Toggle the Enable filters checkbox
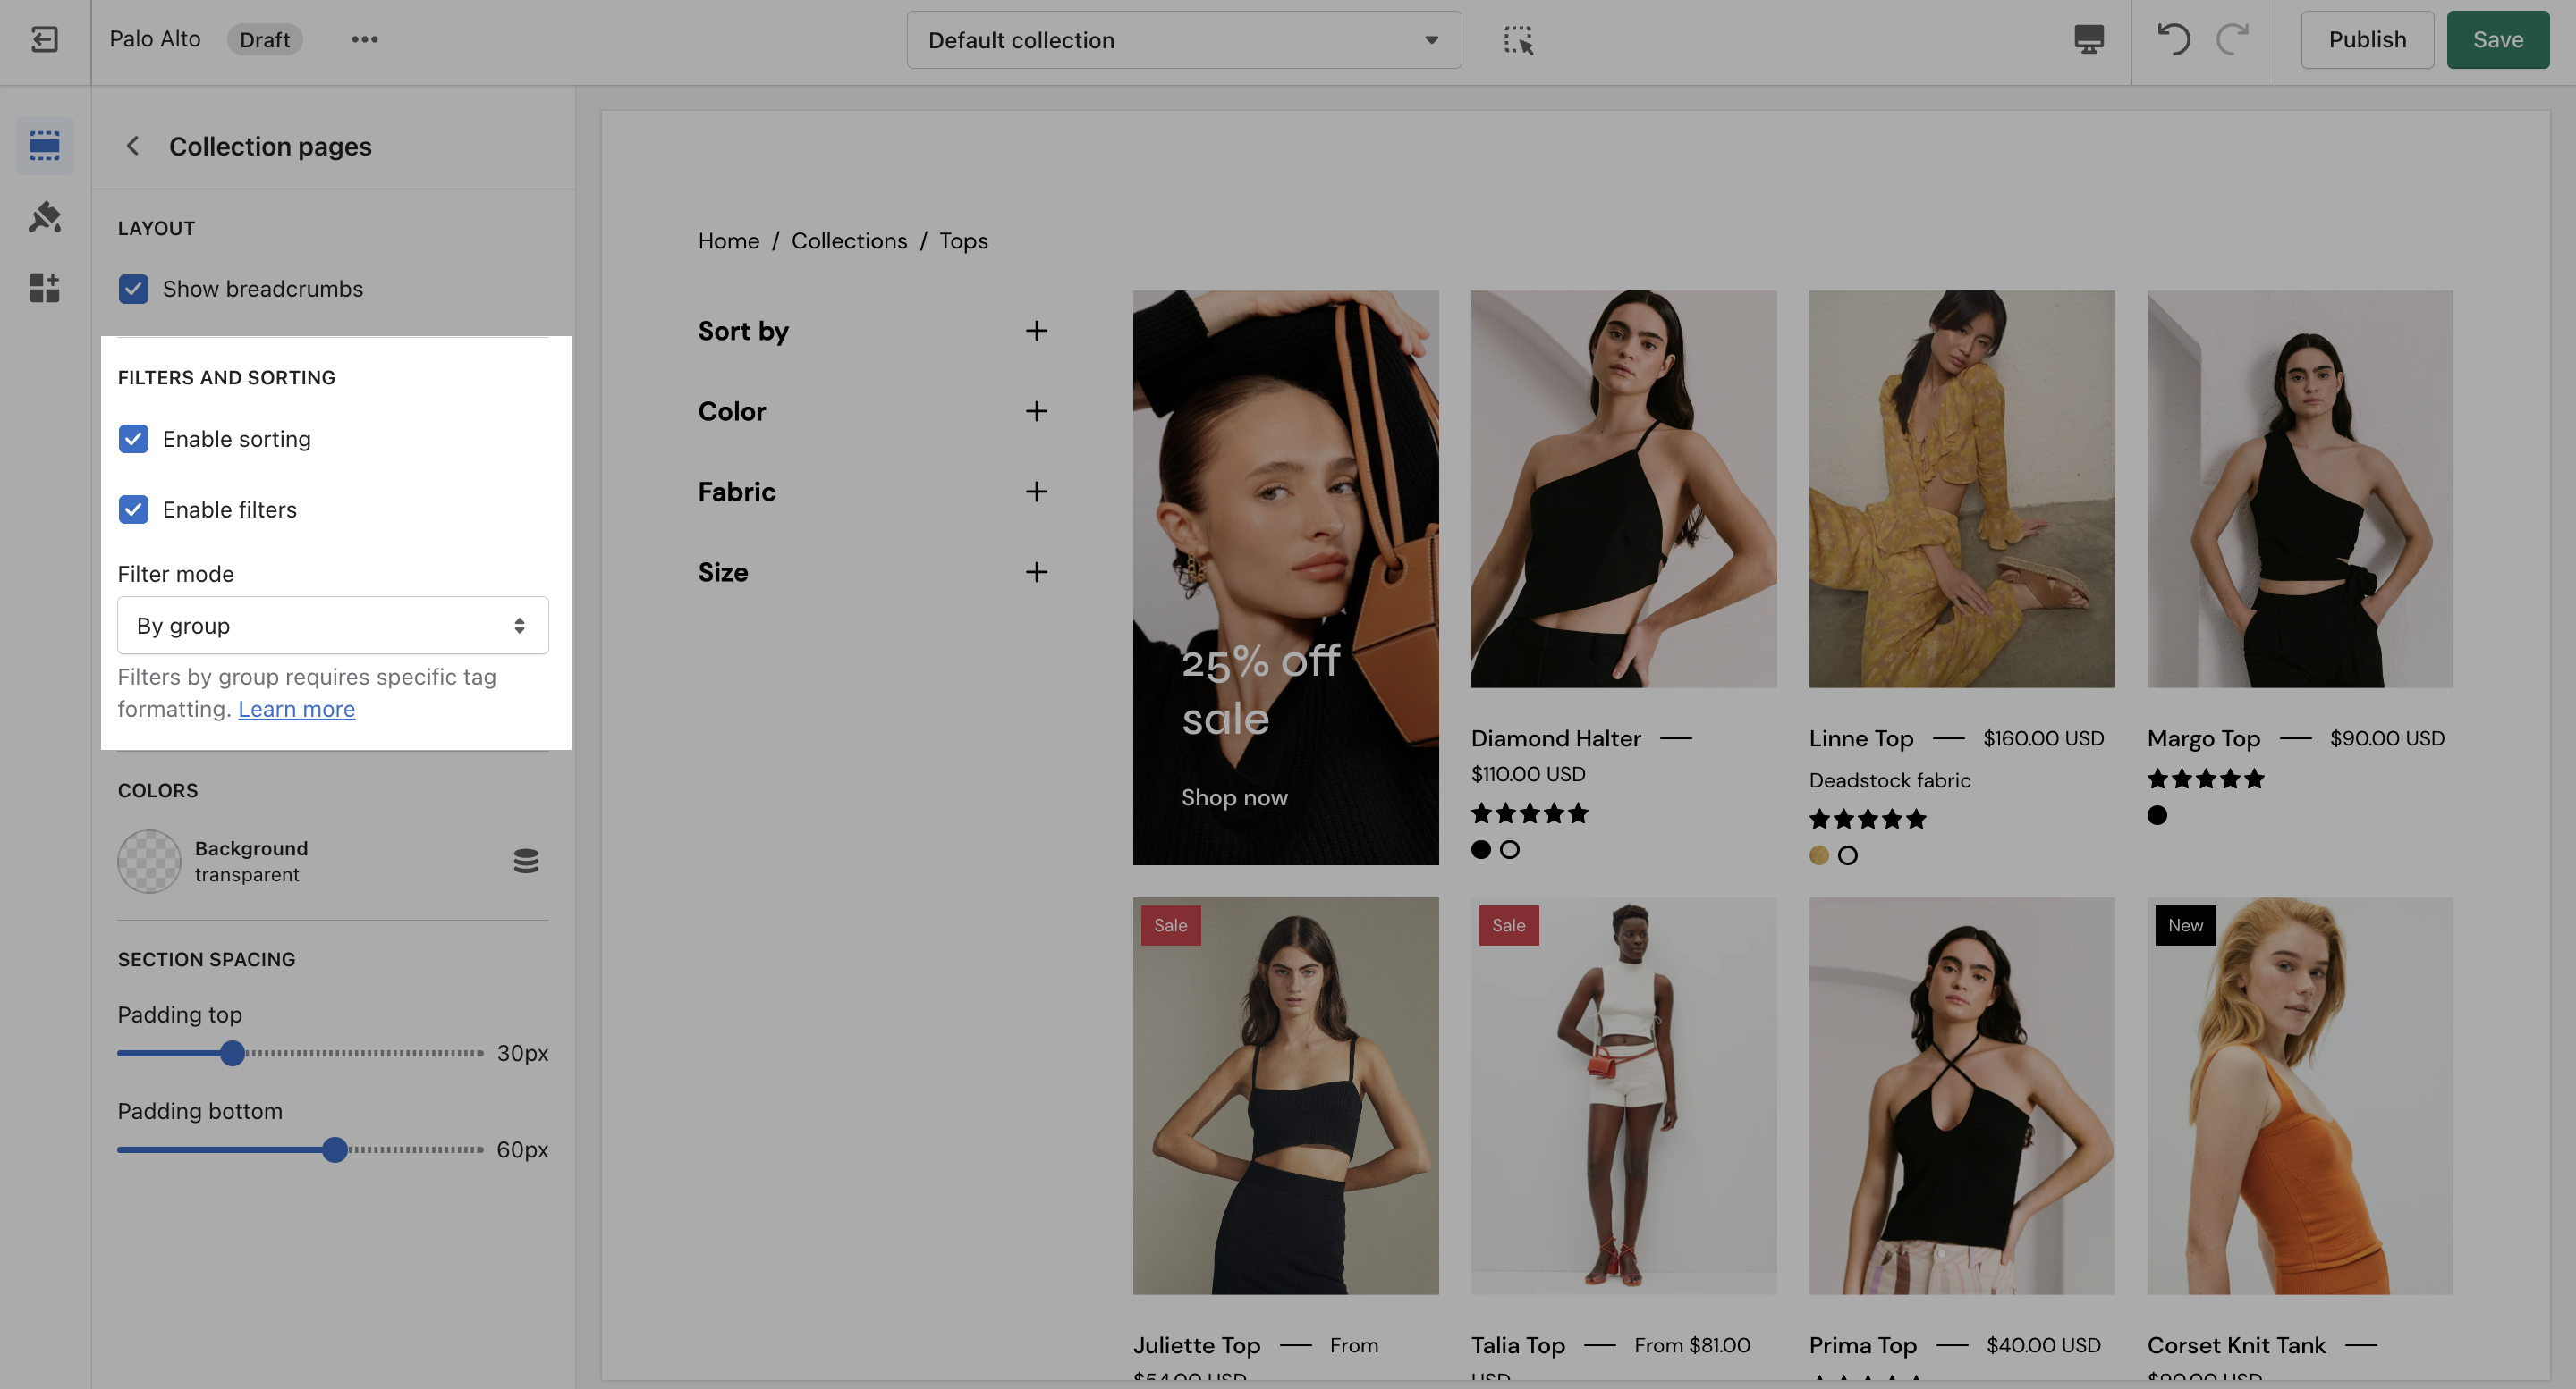The height and width of the screenshot is (1389, 2576). 133,509
